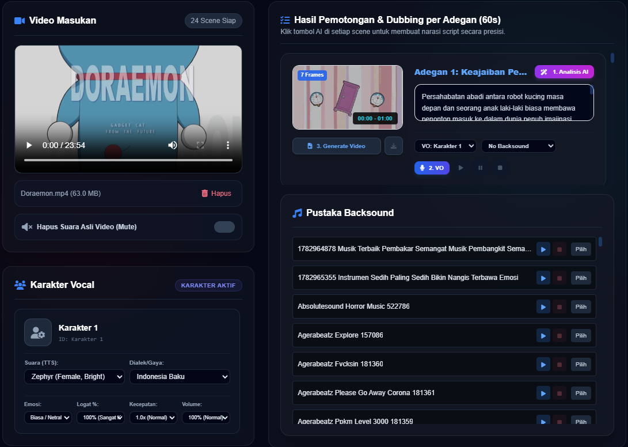
Task: Click the Karakter Aktif badge
Action: 208,286
